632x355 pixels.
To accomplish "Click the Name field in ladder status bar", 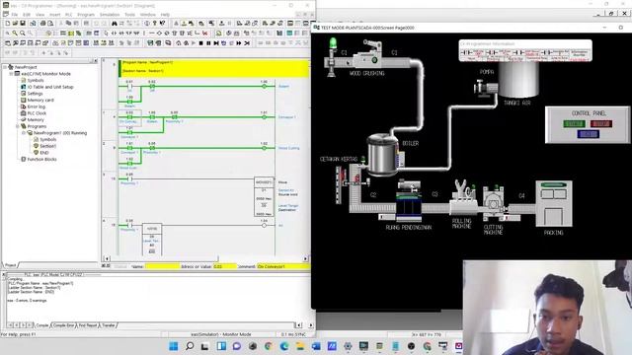I will pyautogui.click(x=162, y=266).
